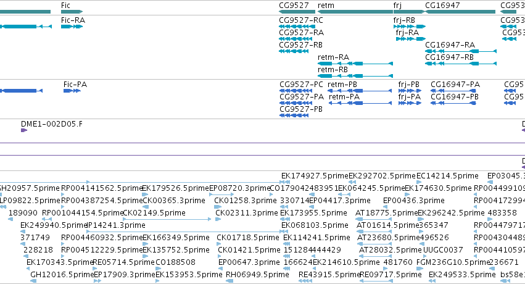Open the CG16947 gene label
The width and height of the screenshot is (525, 284).
point(442,6)
